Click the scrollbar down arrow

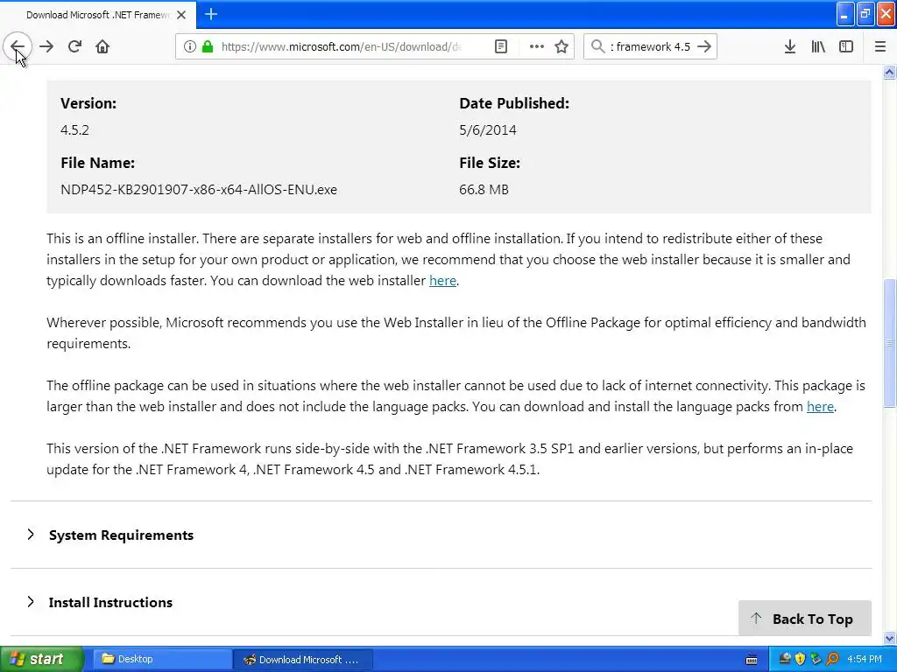[889, 638]
